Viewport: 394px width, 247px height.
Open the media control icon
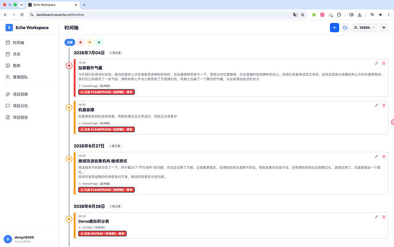[x=372, y=15]
